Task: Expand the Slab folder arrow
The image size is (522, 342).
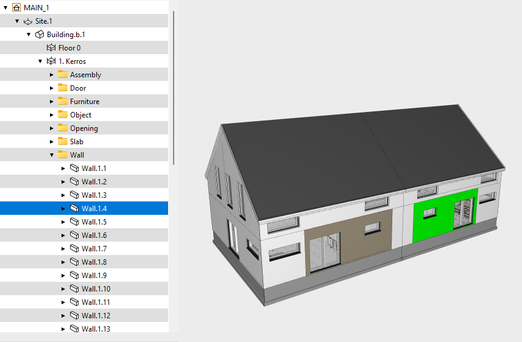Action: [x=52, y=142]
